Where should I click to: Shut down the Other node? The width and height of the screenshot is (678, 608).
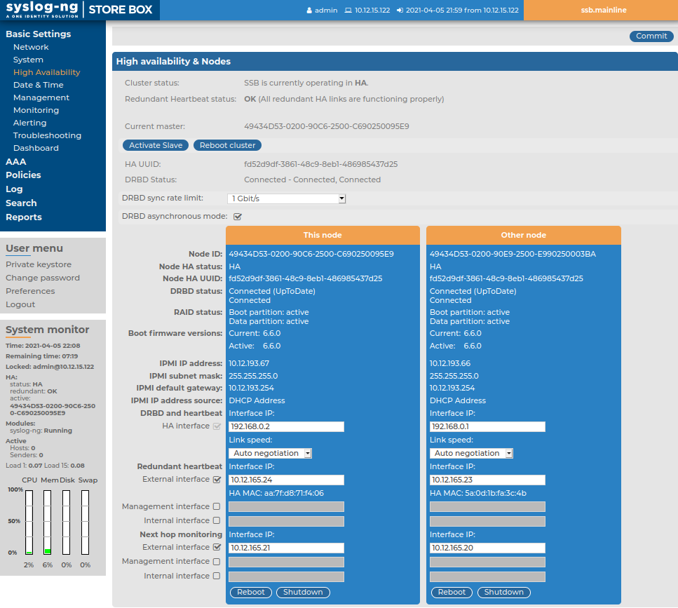(x=503, y=592)
